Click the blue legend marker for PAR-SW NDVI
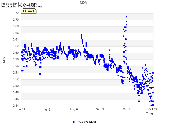This screenshot has width=169, height=127. point(73,122)
